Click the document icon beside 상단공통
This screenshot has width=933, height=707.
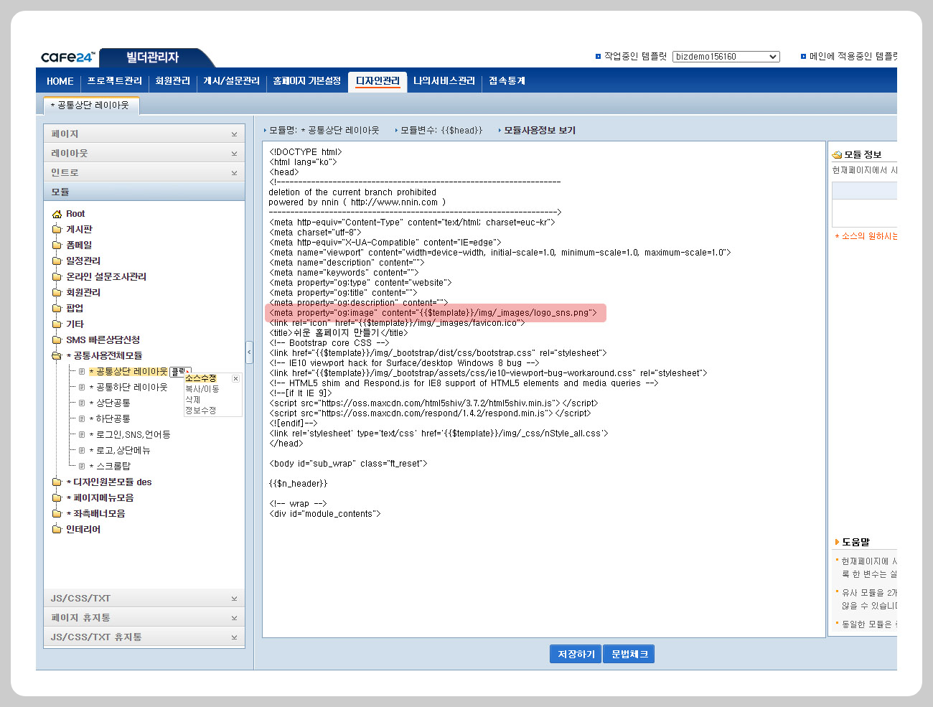coord(82,403)
